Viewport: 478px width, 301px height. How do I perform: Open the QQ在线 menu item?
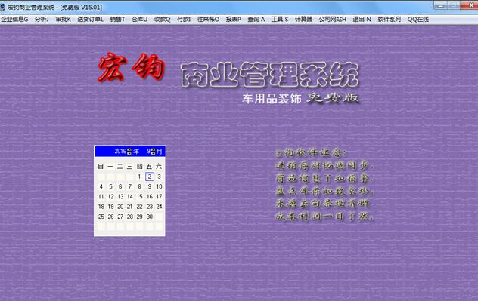(x=418, y=19)
